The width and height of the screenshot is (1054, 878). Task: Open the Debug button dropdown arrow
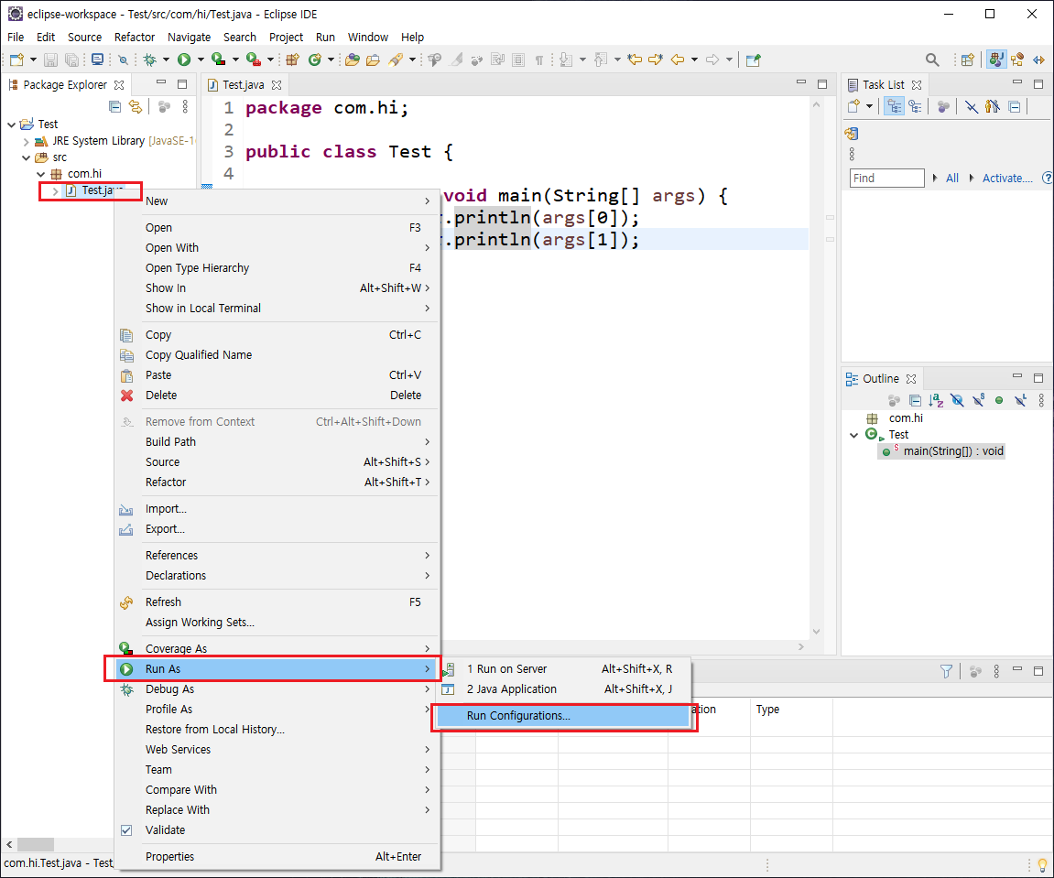pos(166,60)
